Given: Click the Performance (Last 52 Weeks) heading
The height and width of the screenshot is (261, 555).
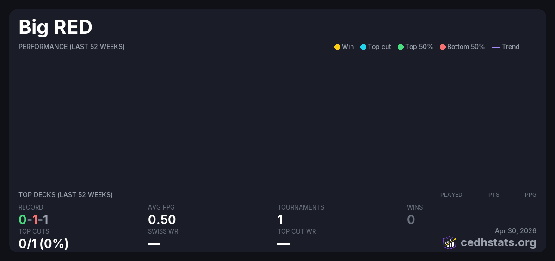Looking at the screenshot, I should (72, 47).
